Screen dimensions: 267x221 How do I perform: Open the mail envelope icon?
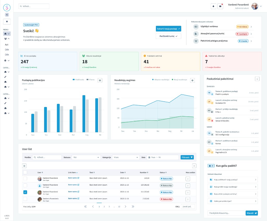[220, 6]
